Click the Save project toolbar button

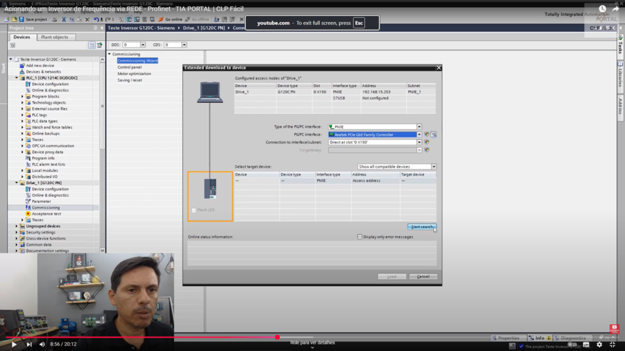(33, 19)
